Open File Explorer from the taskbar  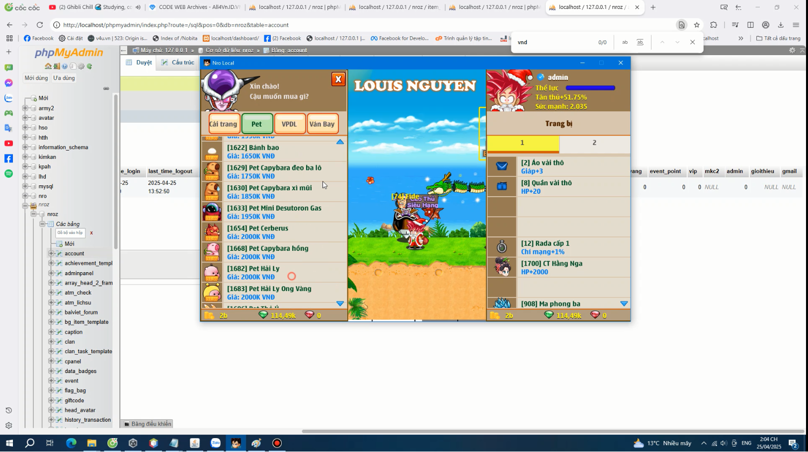[x=91, y=443]
